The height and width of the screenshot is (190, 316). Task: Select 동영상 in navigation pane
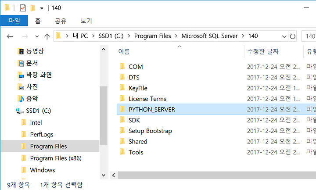[35, 51]
